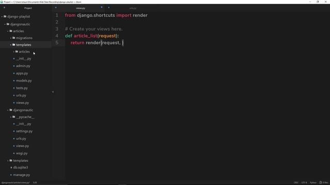Screen dimensions: 330x185
Task: Click line number 1 in the gutter
Action: point(57,15)
